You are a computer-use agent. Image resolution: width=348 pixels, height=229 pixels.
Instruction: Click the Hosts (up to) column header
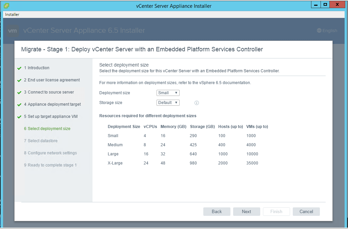[231, 127]
